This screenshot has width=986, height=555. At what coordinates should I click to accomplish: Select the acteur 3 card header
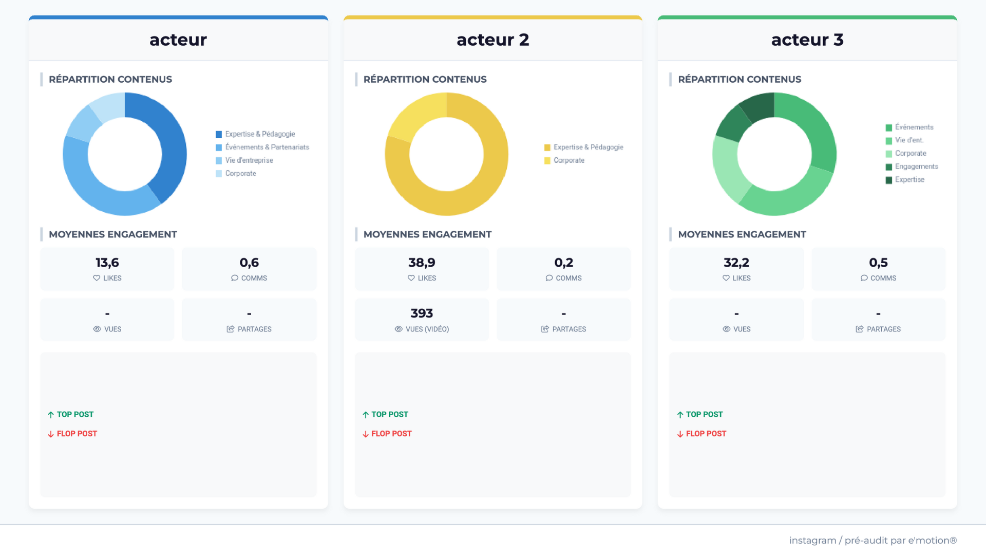click(x=807, y=40)
